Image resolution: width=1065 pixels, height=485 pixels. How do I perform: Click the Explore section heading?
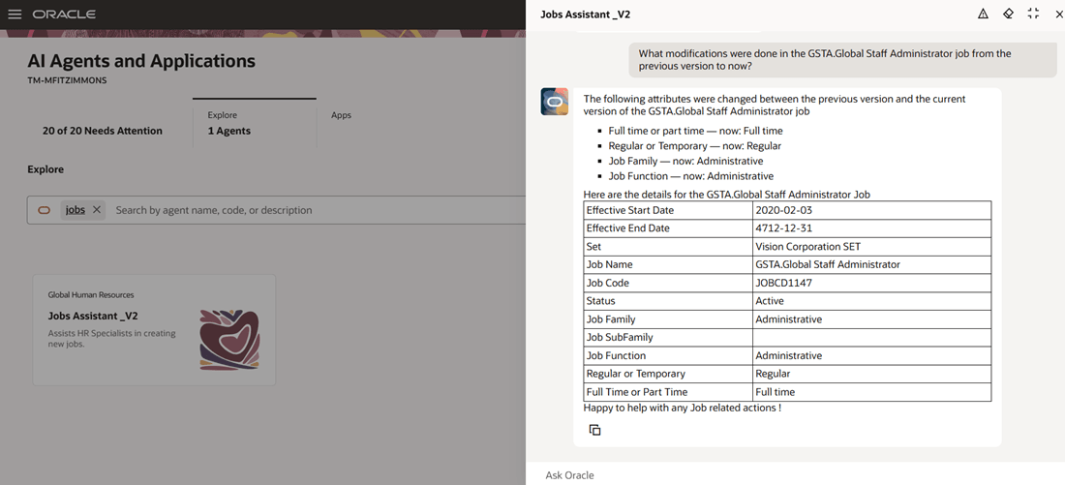click(x=46, y=169)
